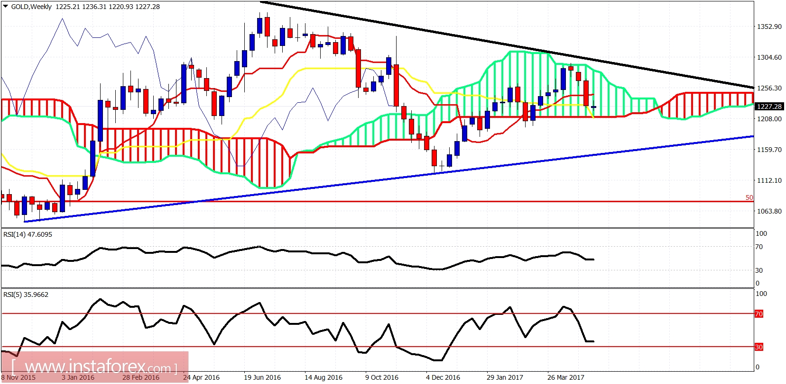Click the 100 level label in RSI(5) panel
The image size is (786, 384).
click(x=761, y=294)
